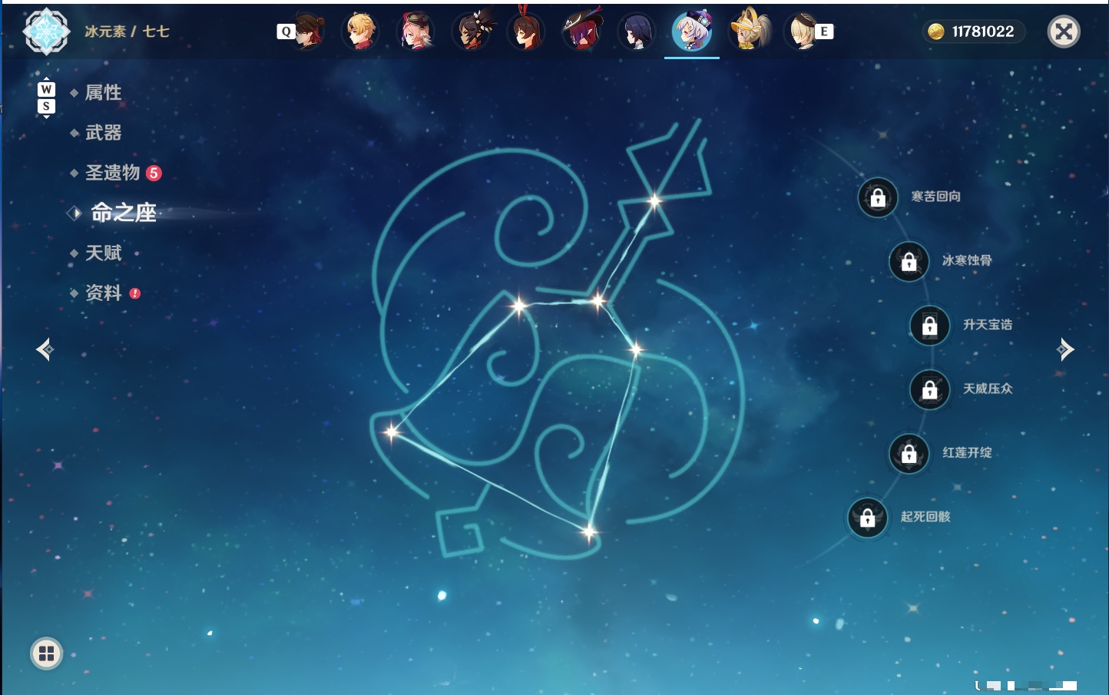Click the Cryo element snowflake emblem
The height and width of the screenshot is (695, 1109).
(46, 31)
